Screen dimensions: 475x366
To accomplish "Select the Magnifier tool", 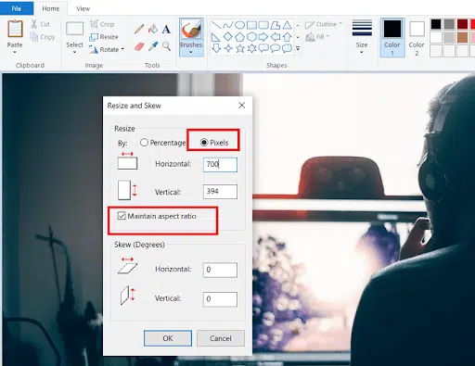I will [166, 46].
